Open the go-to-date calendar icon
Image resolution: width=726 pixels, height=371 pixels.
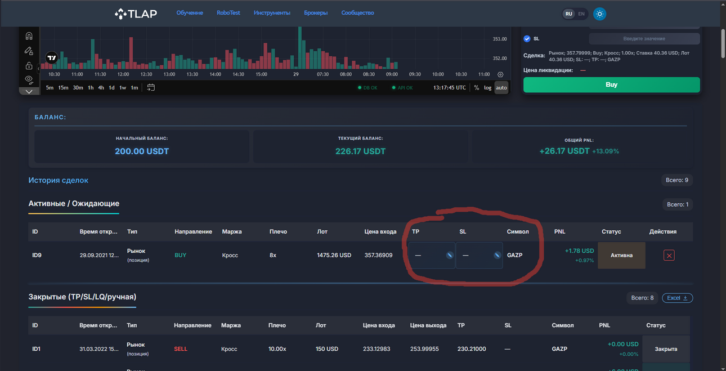click(151, 87)
